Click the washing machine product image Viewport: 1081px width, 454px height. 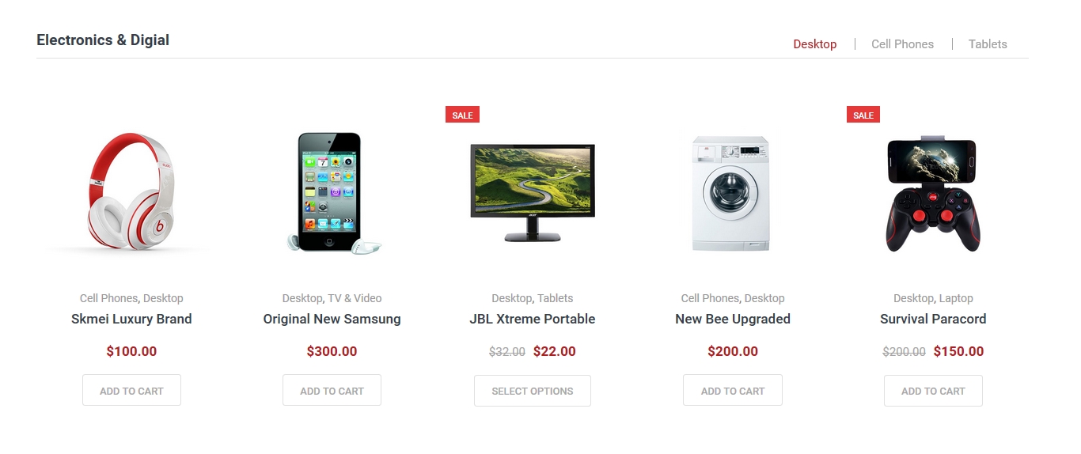click(732, 193)
